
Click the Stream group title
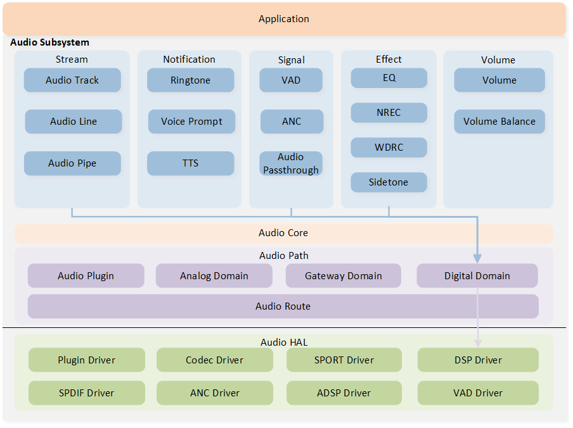[x=72, y=60]
